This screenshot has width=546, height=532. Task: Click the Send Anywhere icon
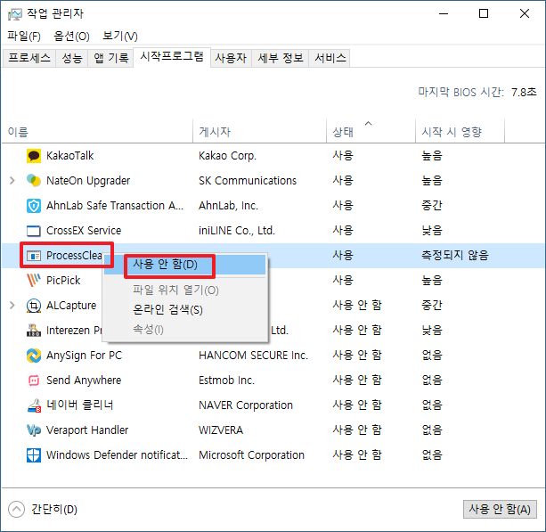point(34,381)
